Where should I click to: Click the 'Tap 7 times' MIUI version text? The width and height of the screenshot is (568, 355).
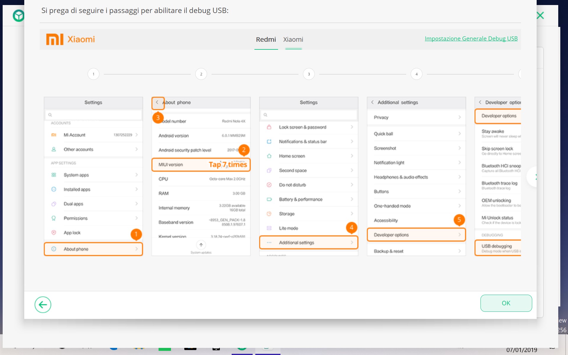pyautogui.click(x=228, y=164)
